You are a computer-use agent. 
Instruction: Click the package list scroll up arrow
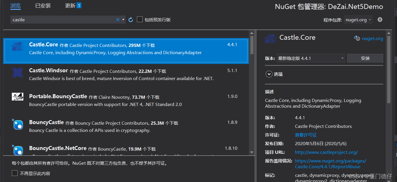[252, 33]
